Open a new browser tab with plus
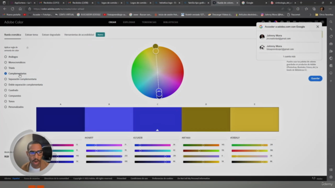Viewport: 335px width, 188px height. pyautogui.click(x=301, y=3)
